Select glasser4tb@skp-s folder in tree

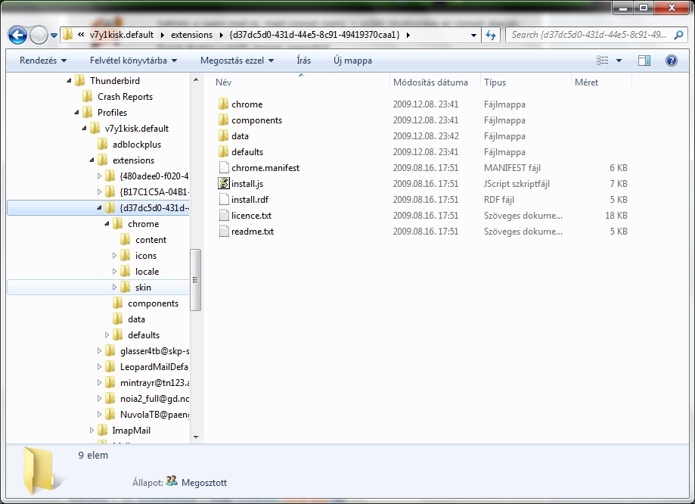click(x=147, y=351)
